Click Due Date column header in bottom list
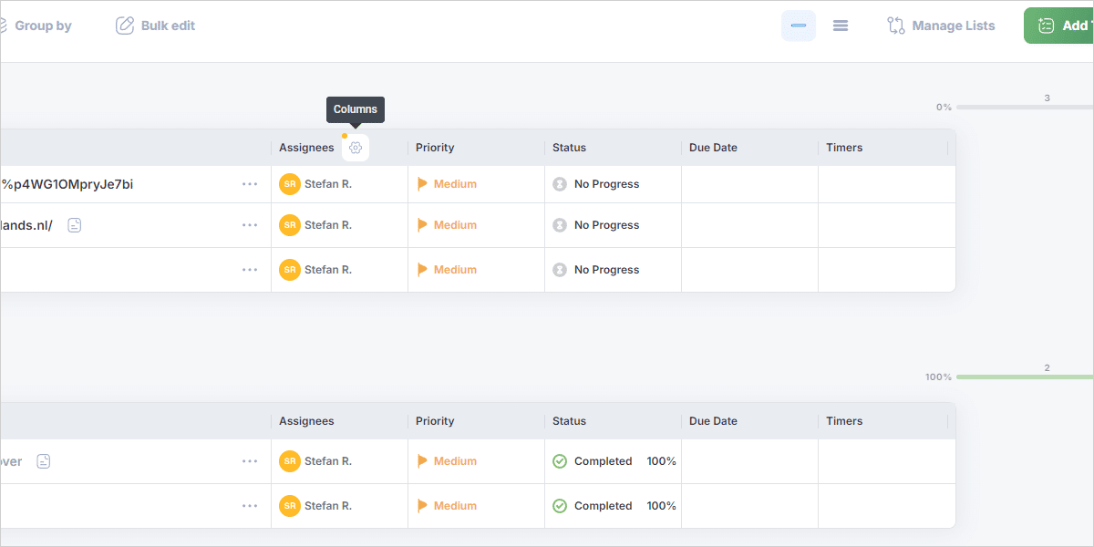This screenshot has height=547, width=1094. [713, 421]
